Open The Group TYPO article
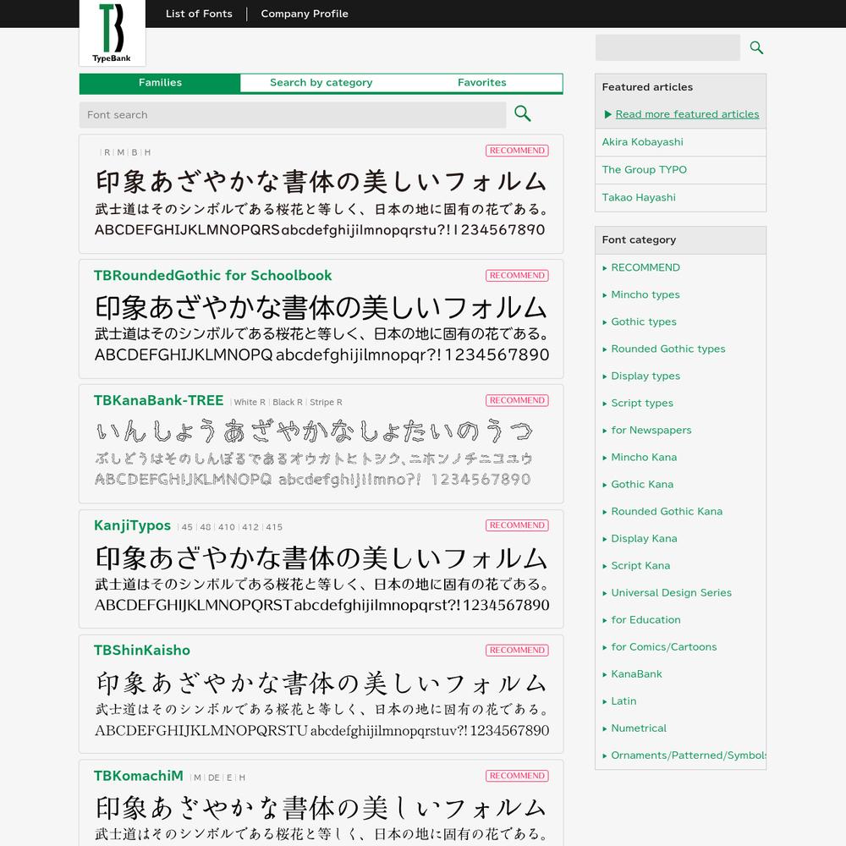Viewport: 846px width, 846px height. pyautogui.click(x=644, y=169)
